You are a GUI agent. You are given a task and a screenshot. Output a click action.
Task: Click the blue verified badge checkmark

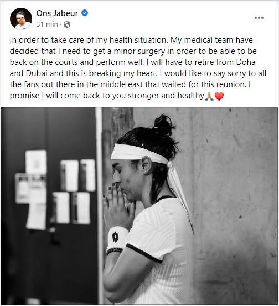pyautogui.click(x=85, y=13)
